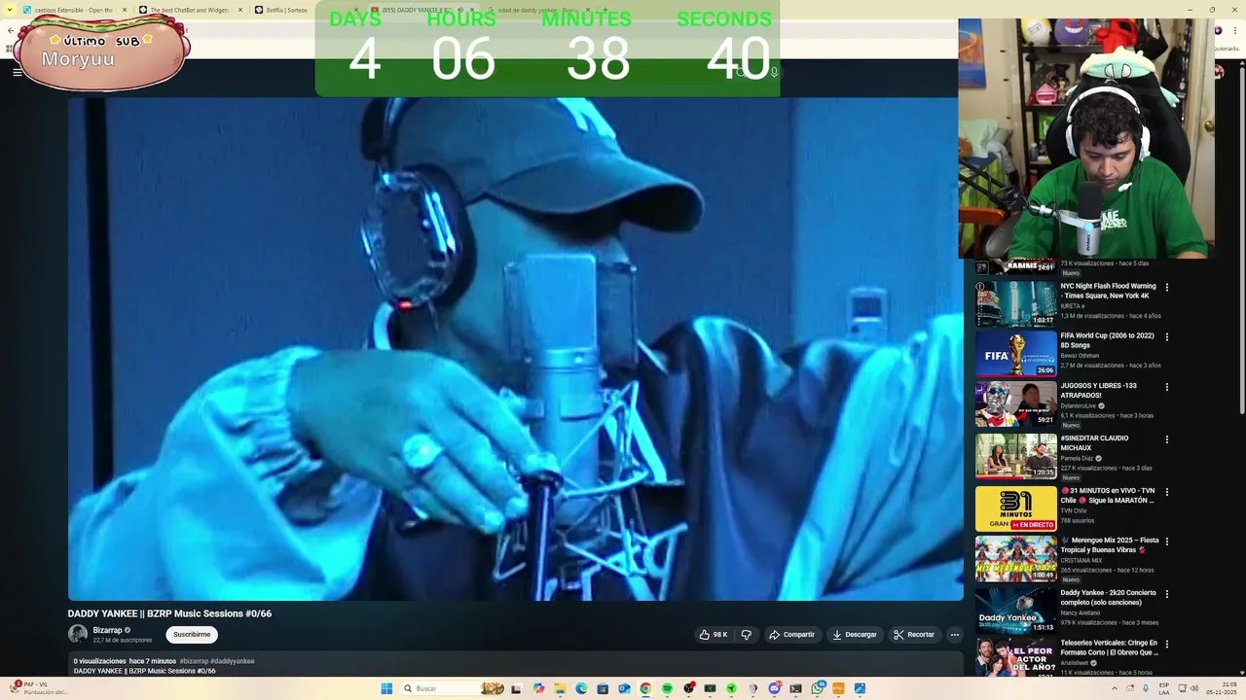Open Outlook from the taskbar
The width and height of the screenshot is (1246, 700).
pyautogui.click(x=624, y=688)
